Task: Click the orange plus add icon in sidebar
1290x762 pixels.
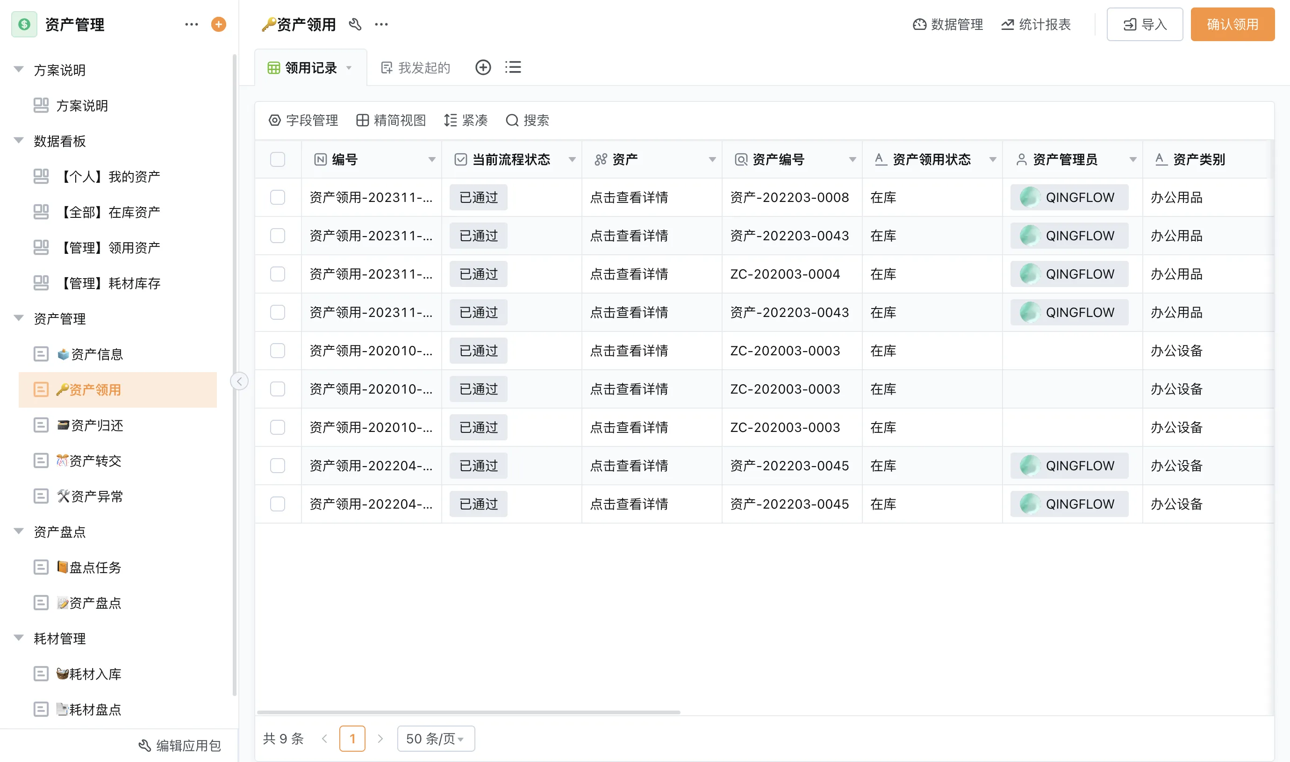Action: 219,24
